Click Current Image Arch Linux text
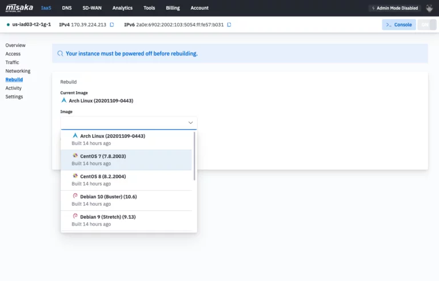The height and width of the screenshot is (281, 439). (101, 101)
